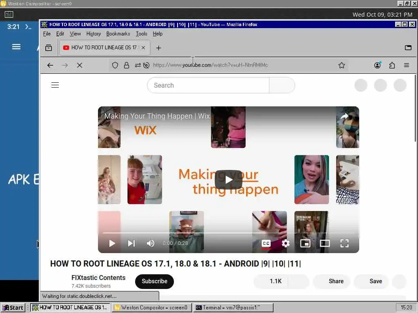
Task: Switch to theater mode
Action: (325, 243)
